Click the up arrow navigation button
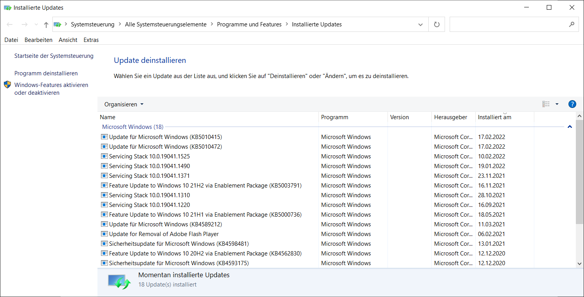 [46, 24]
